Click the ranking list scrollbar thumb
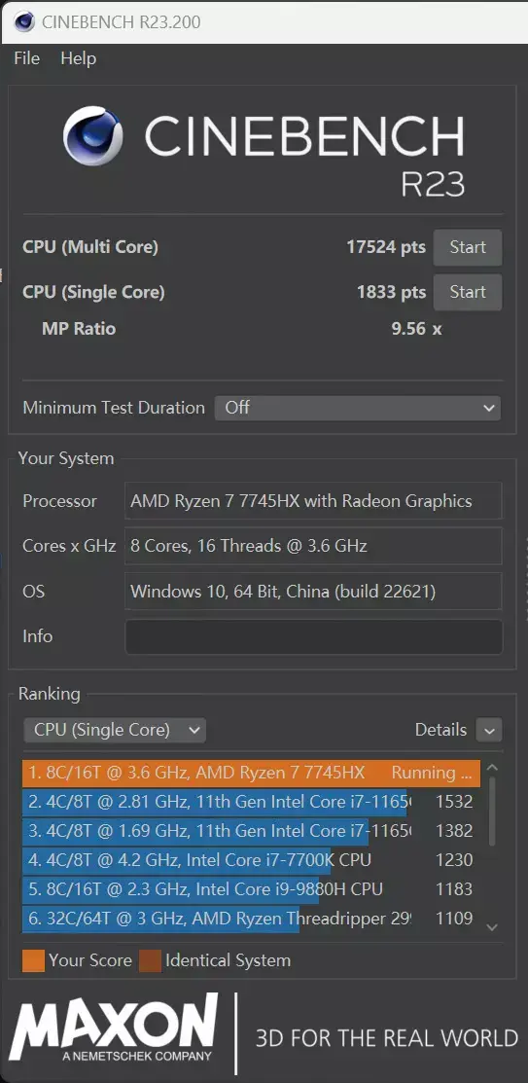Screen dimensions: 528x1083 (x=491, y=812)
